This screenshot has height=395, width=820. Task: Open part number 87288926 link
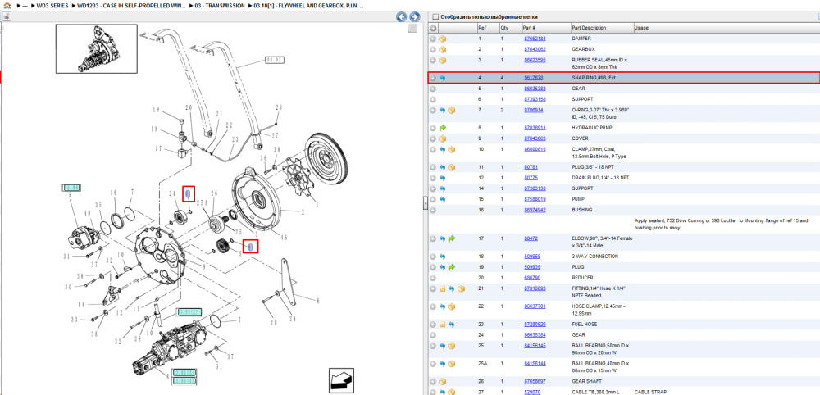point(535,324)
